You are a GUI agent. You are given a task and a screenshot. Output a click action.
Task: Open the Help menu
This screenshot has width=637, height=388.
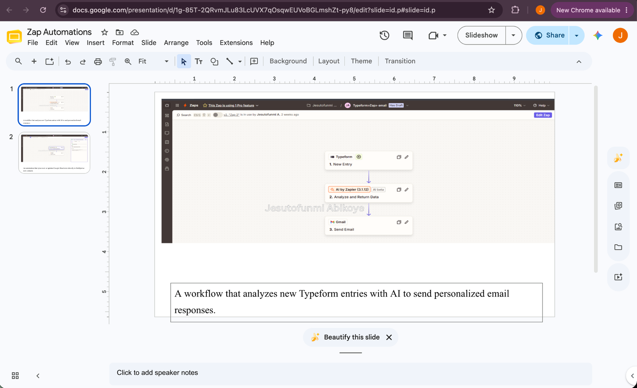(x=267, y=43)
